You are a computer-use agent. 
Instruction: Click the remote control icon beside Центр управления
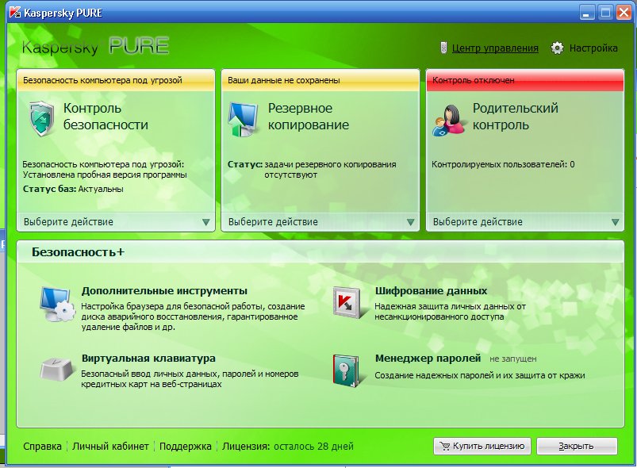tap(443, 48)
